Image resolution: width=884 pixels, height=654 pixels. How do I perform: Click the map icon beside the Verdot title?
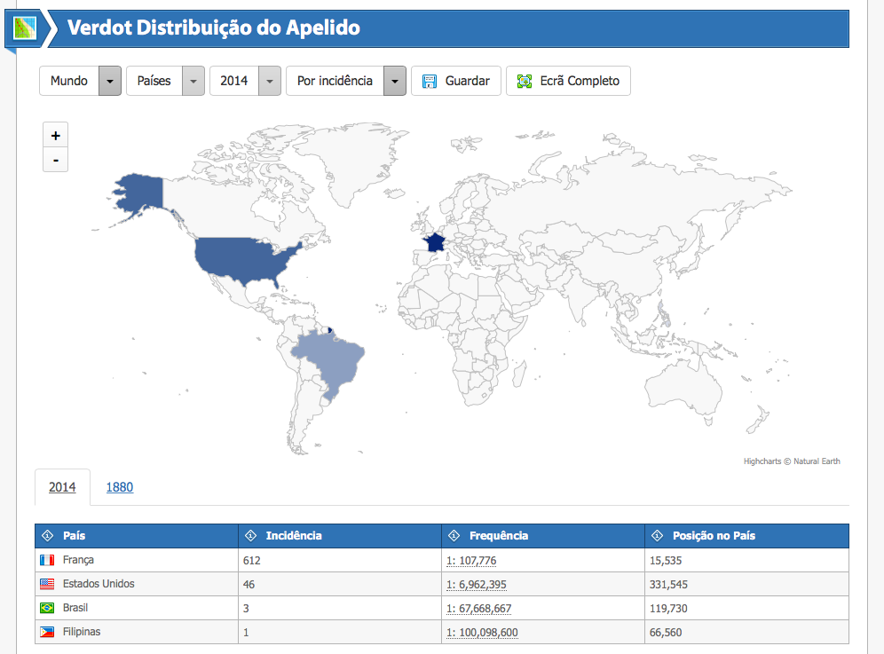pos(24,28)
